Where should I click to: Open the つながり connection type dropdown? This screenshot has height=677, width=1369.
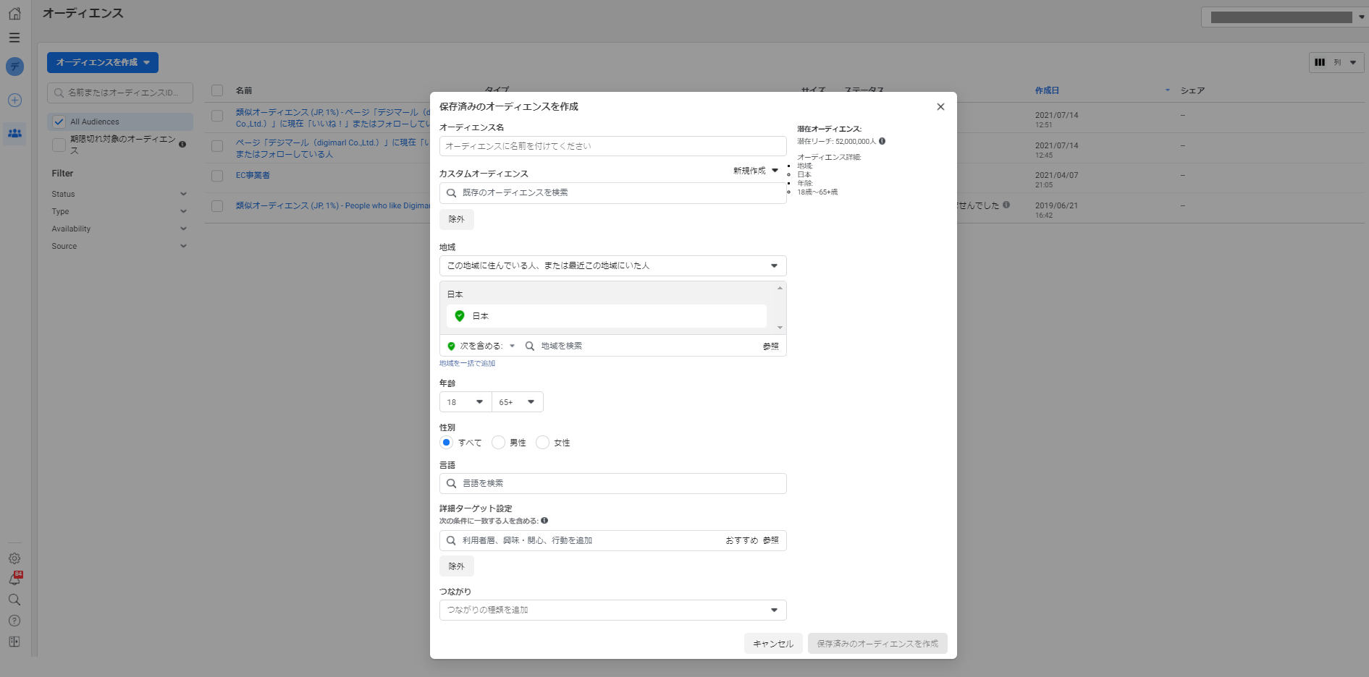click(x=612, y=610)
